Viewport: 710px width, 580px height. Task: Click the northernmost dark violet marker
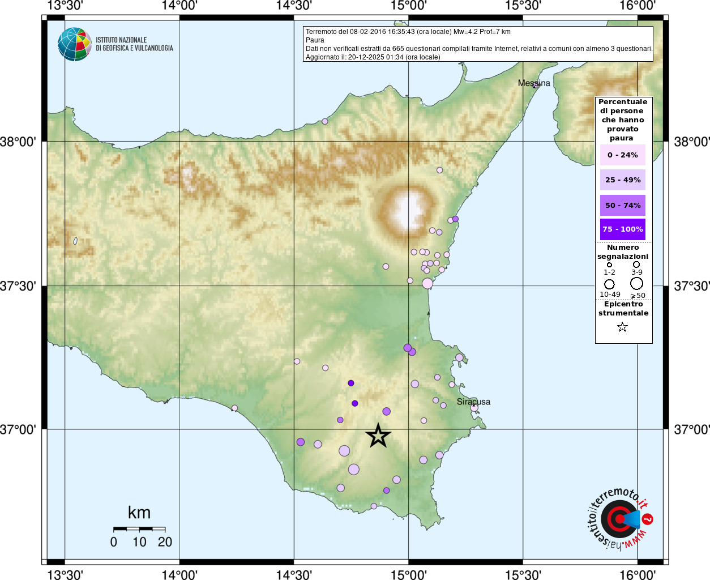(x=351, y=383)
